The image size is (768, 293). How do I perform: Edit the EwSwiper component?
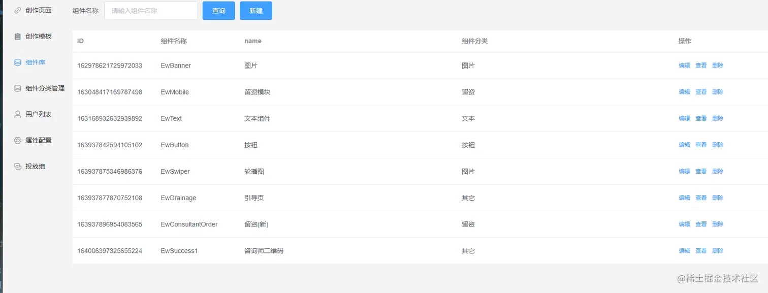pos(684,171)
